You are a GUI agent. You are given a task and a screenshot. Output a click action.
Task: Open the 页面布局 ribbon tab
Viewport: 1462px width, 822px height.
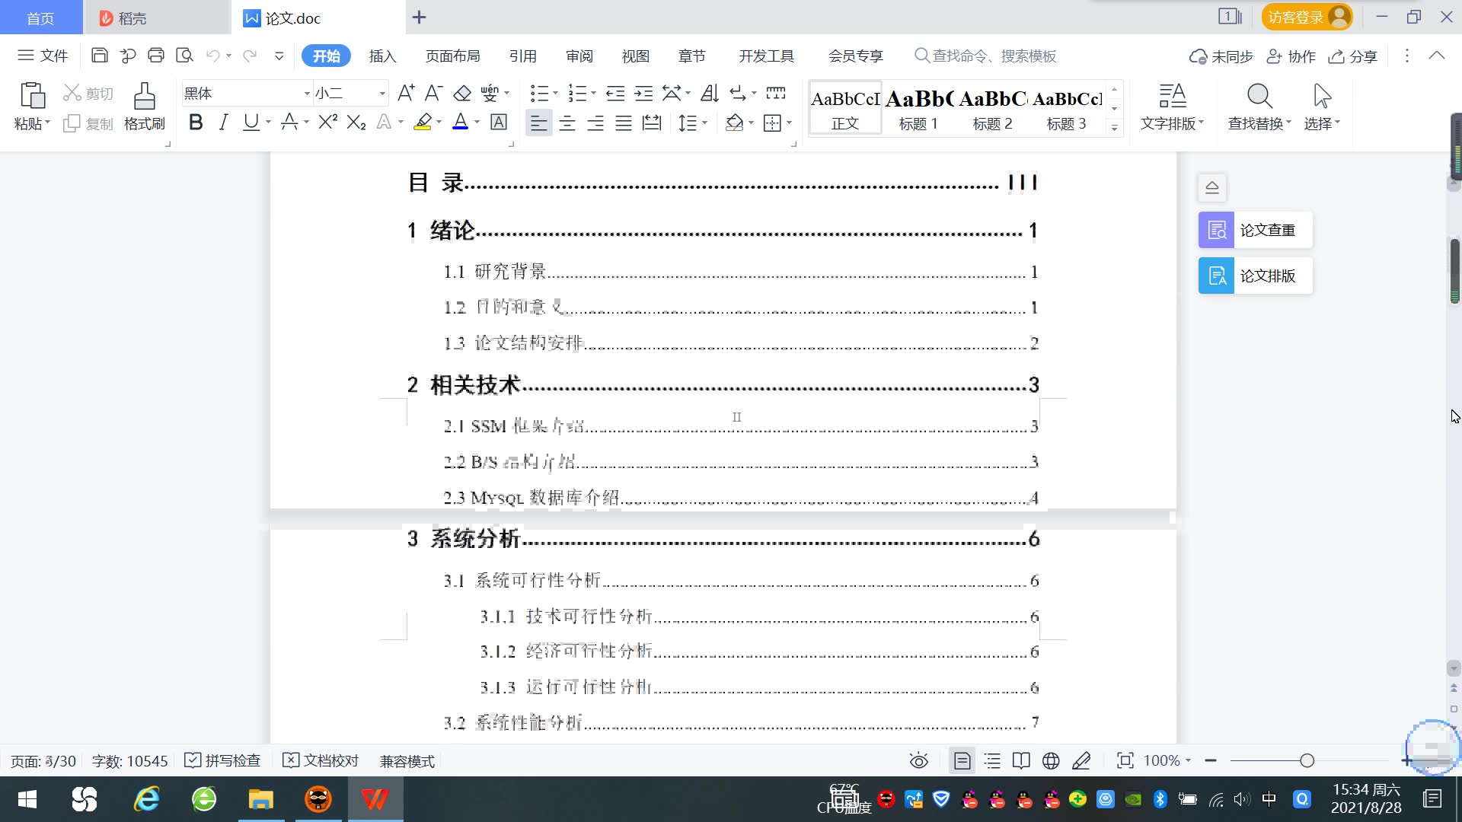(452, 56)
